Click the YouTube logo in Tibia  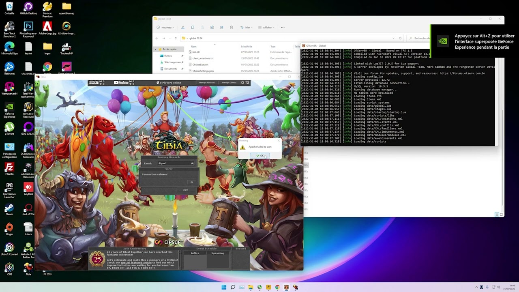tap(121, 83)
